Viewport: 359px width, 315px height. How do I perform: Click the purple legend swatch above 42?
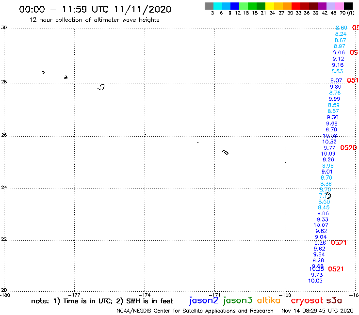tap(322, 6)
